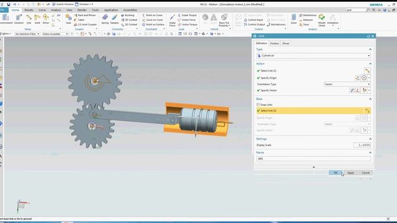Select the Scalar Force tool
This screenshot has width=397, height=223.
click(x=172, y=20)
